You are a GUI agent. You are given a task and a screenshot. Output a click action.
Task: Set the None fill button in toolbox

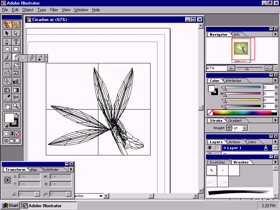tap(17, 133)
